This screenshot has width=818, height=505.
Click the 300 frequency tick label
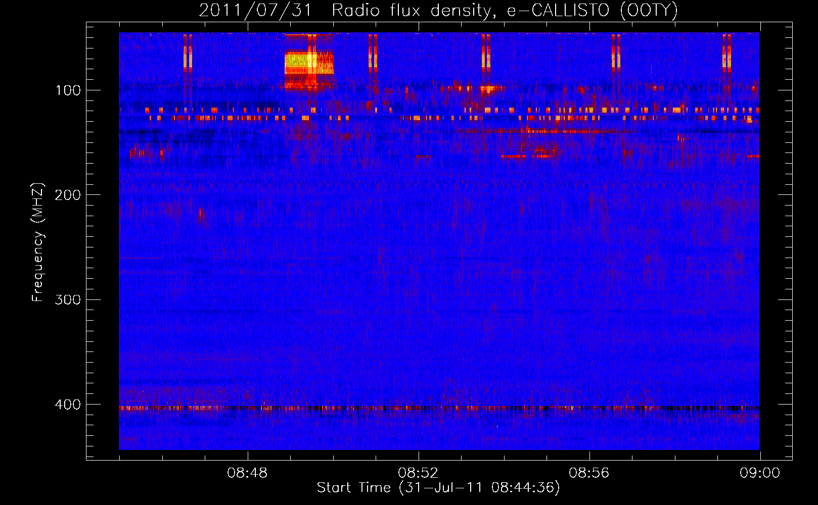68,299
